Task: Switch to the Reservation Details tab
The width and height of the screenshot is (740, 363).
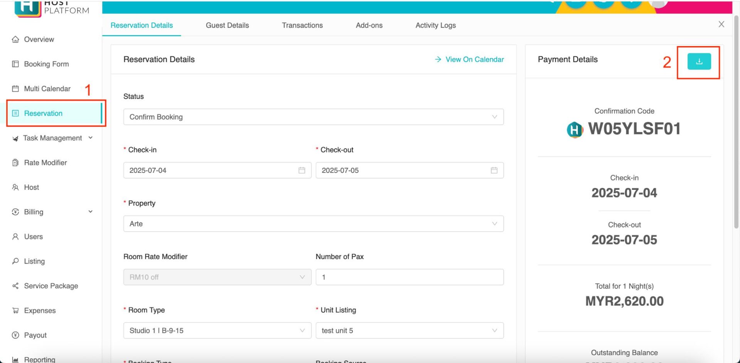Action: [141, 25]
